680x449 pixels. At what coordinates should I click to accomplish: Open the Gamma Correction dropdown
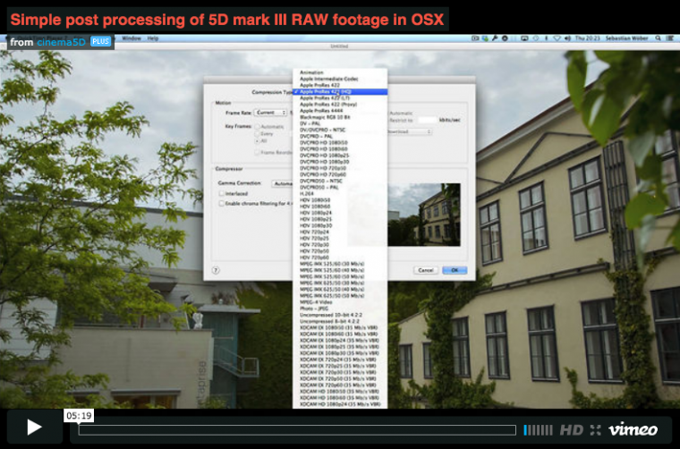tap(283, 183)
